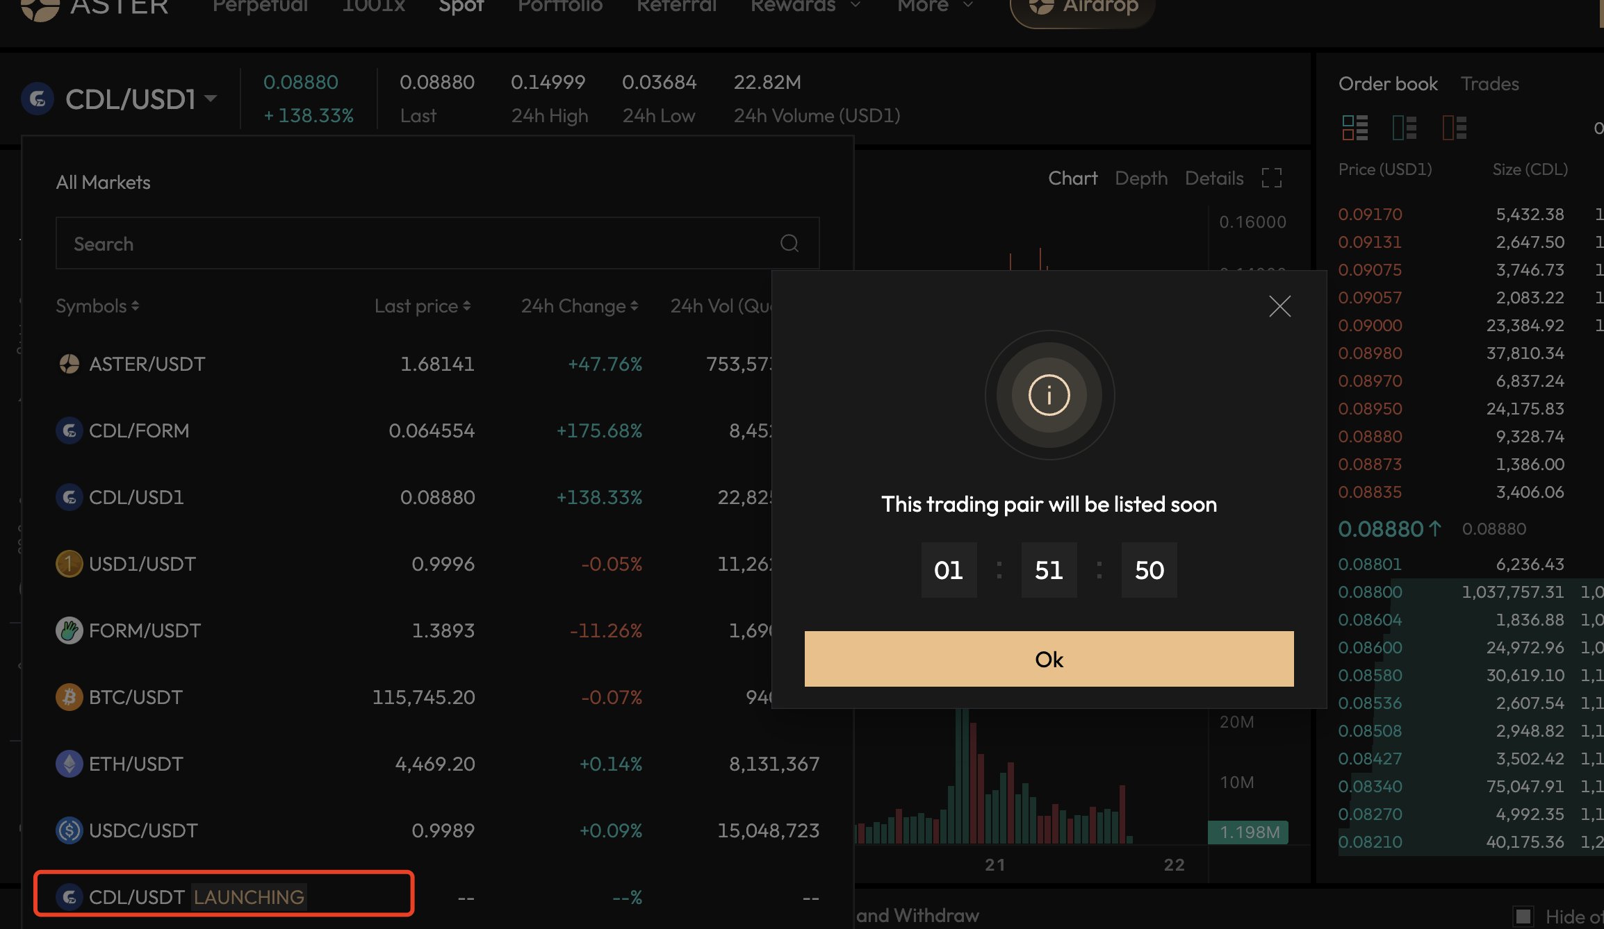Close the listing-soon dialog with the X
The image size is (1604, 929).
(x=1279, y=306)
